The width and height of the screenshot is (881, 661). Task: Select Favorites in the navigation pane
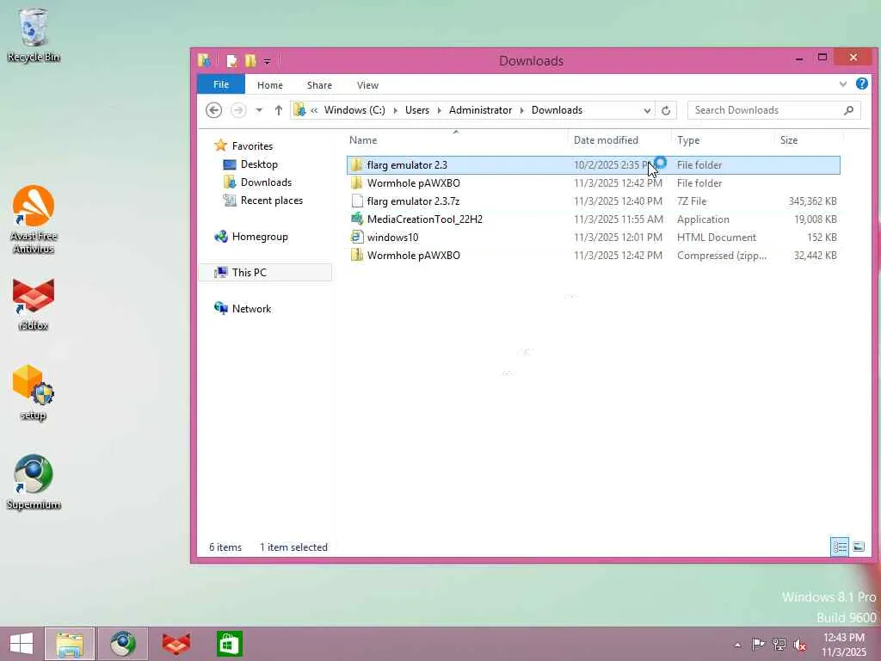252,146
